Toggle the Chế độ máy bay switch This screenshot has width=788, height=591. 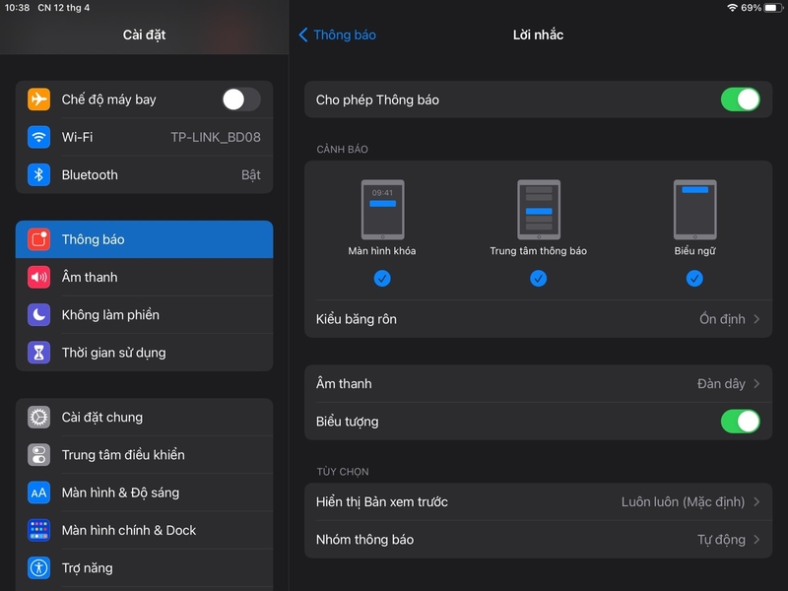point(241,99)
